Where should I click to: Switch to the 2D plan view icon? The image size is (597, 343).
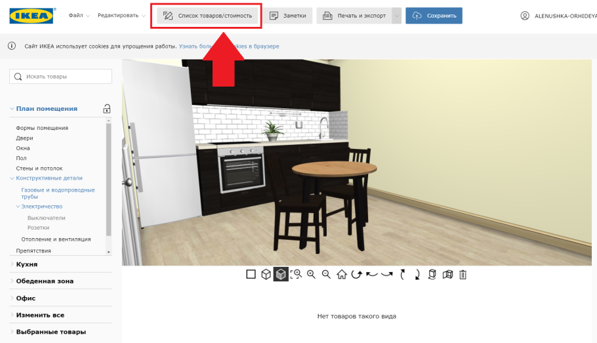[251, 275]
